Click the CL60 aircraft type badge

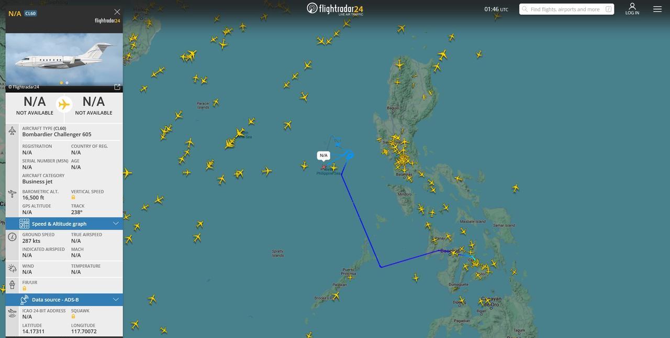pyautogui.click(x=30, y=14)
